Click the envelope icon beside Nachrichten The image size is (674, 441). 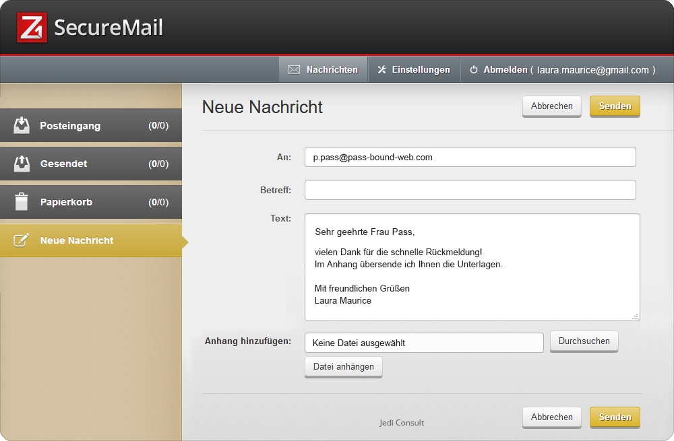(294, 69)
